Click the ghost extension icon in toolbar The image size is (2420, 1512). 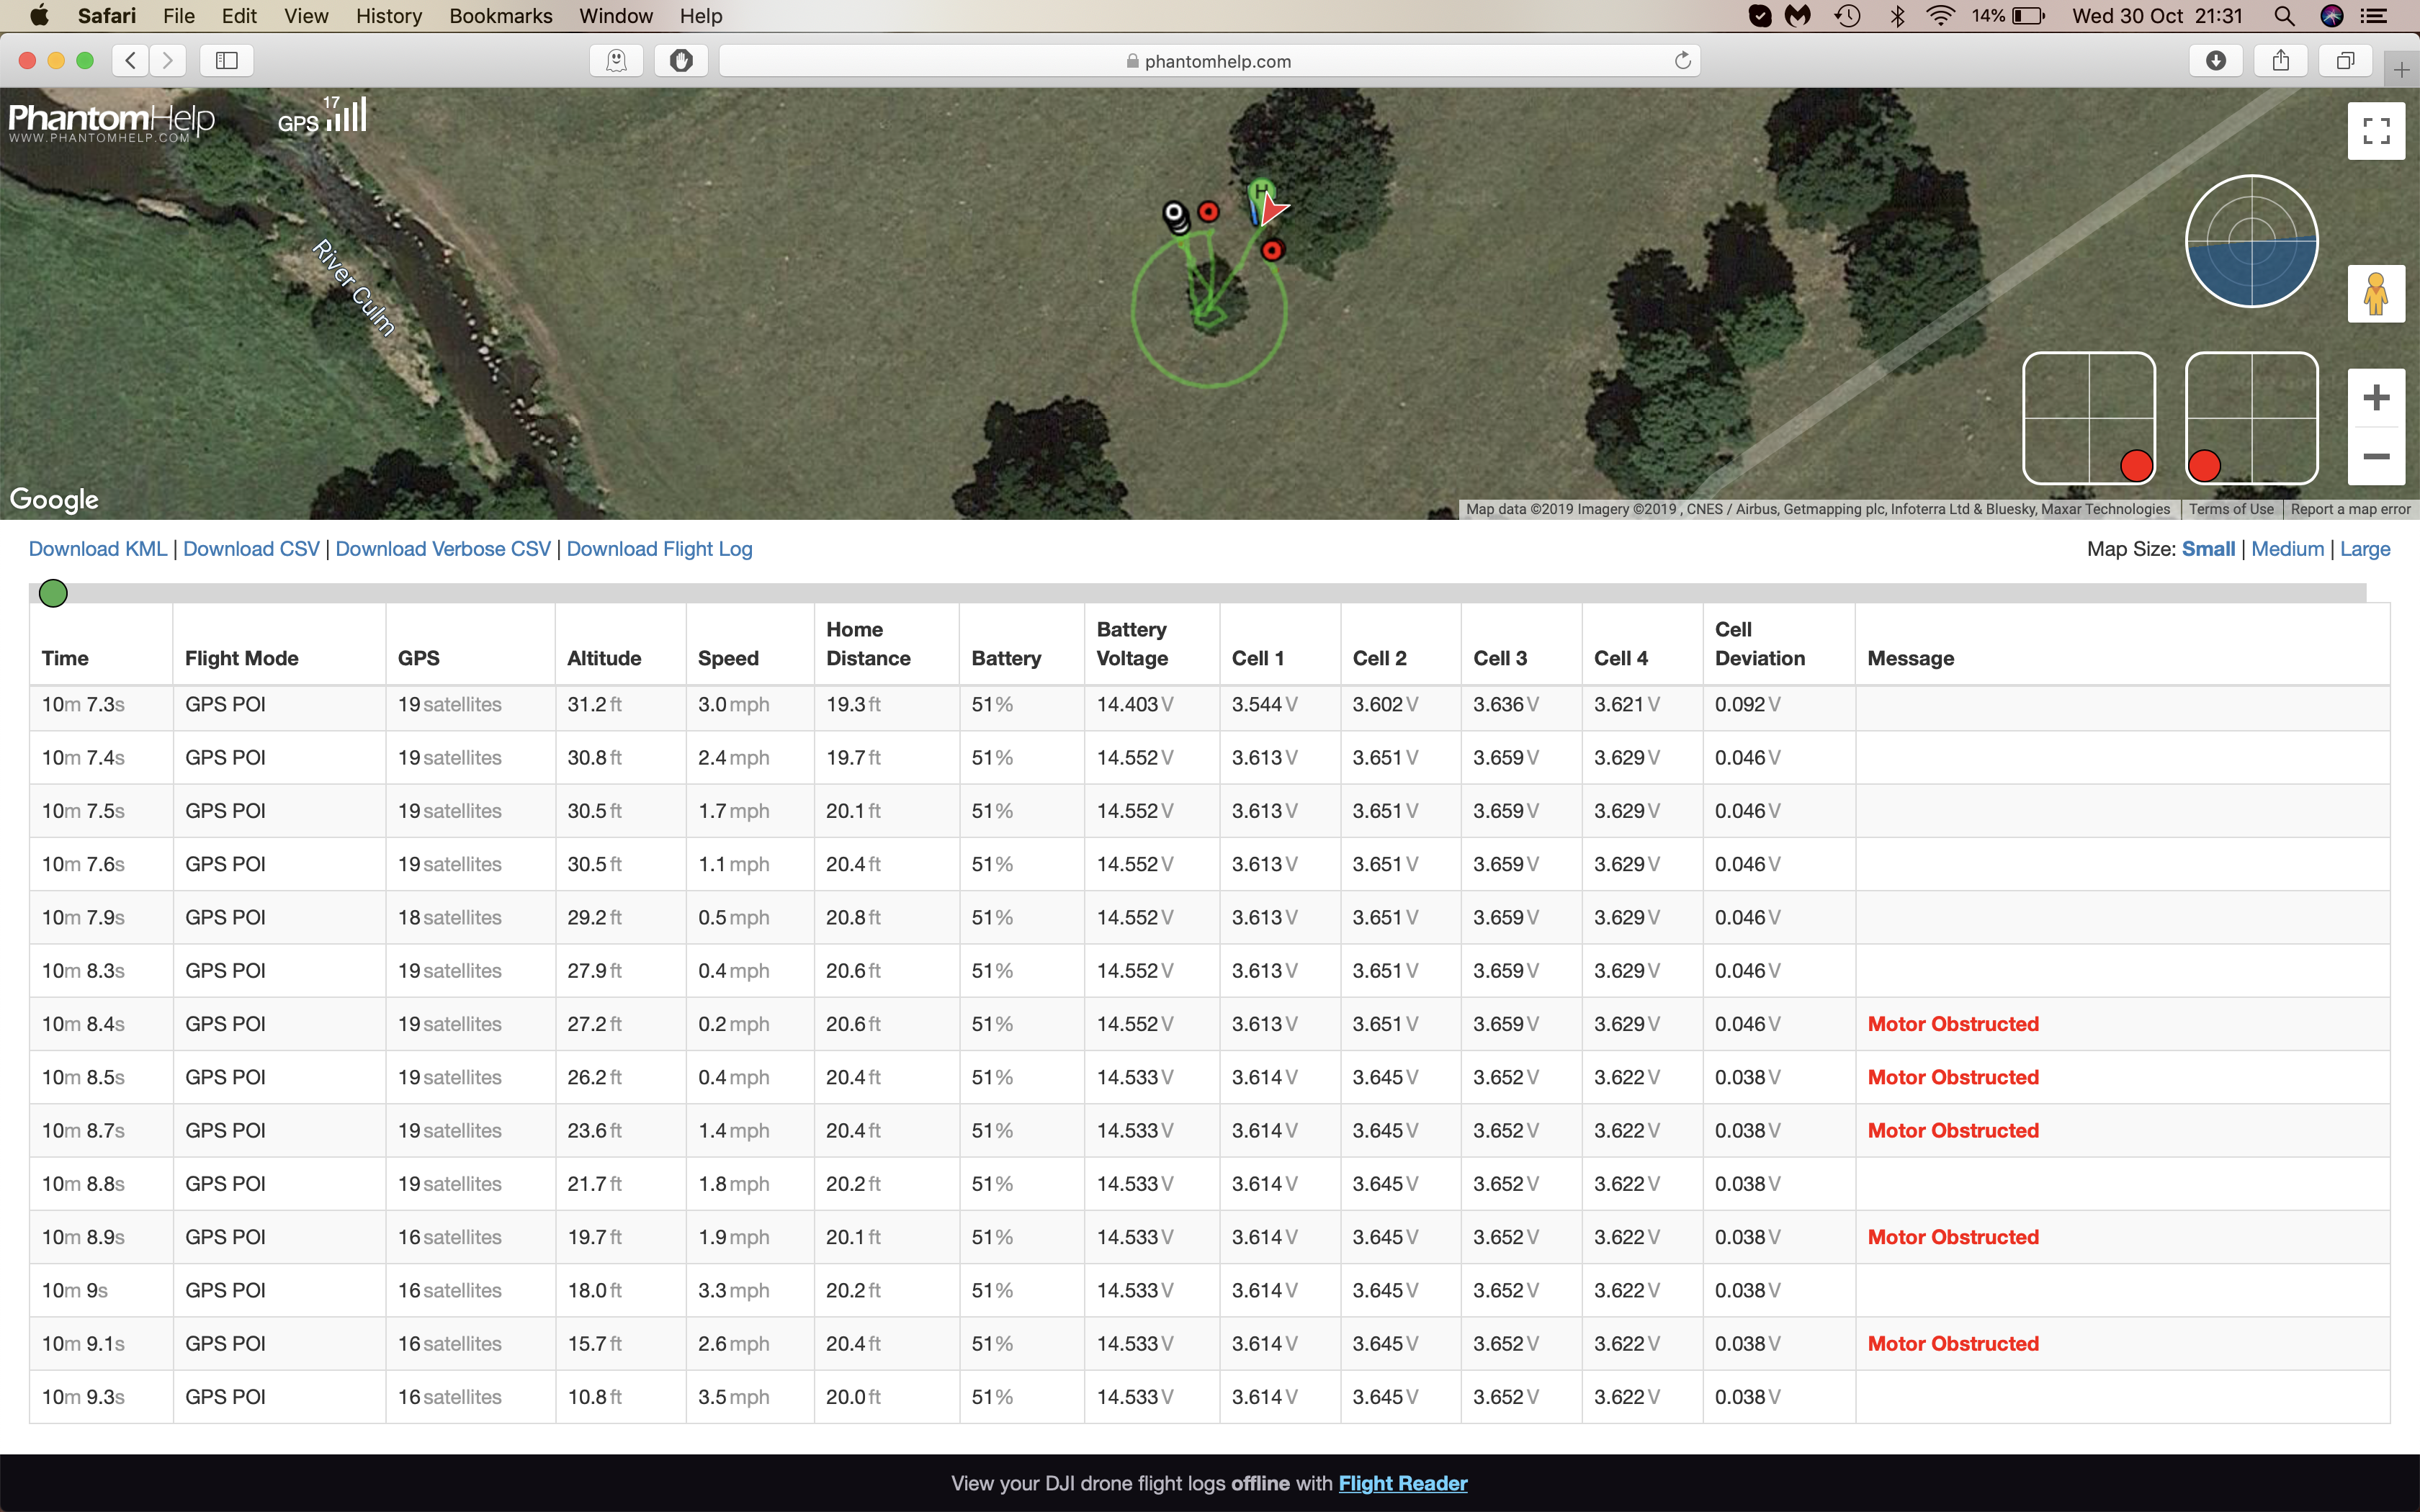[x=617, y=61]
